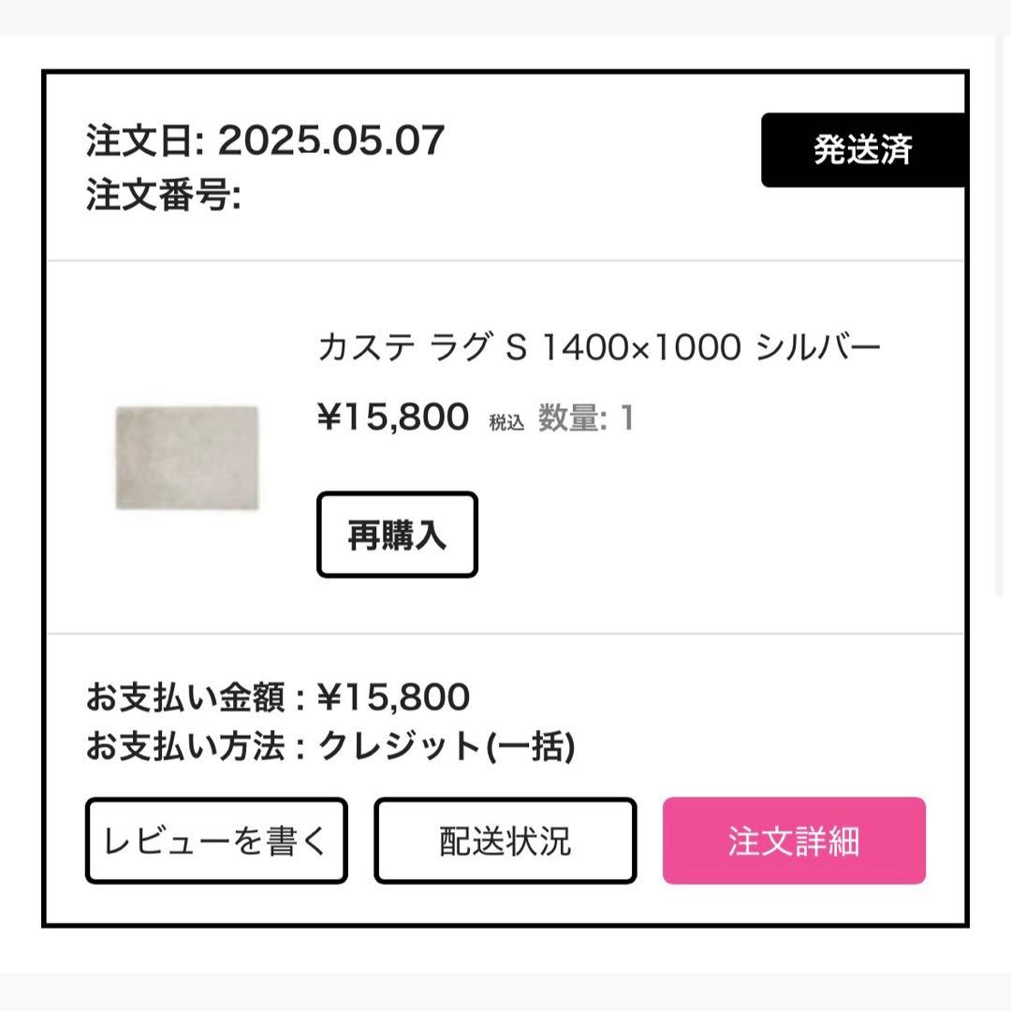
Task: Click the vertical scrollbar at right edge
Action: click(1002, 318)
